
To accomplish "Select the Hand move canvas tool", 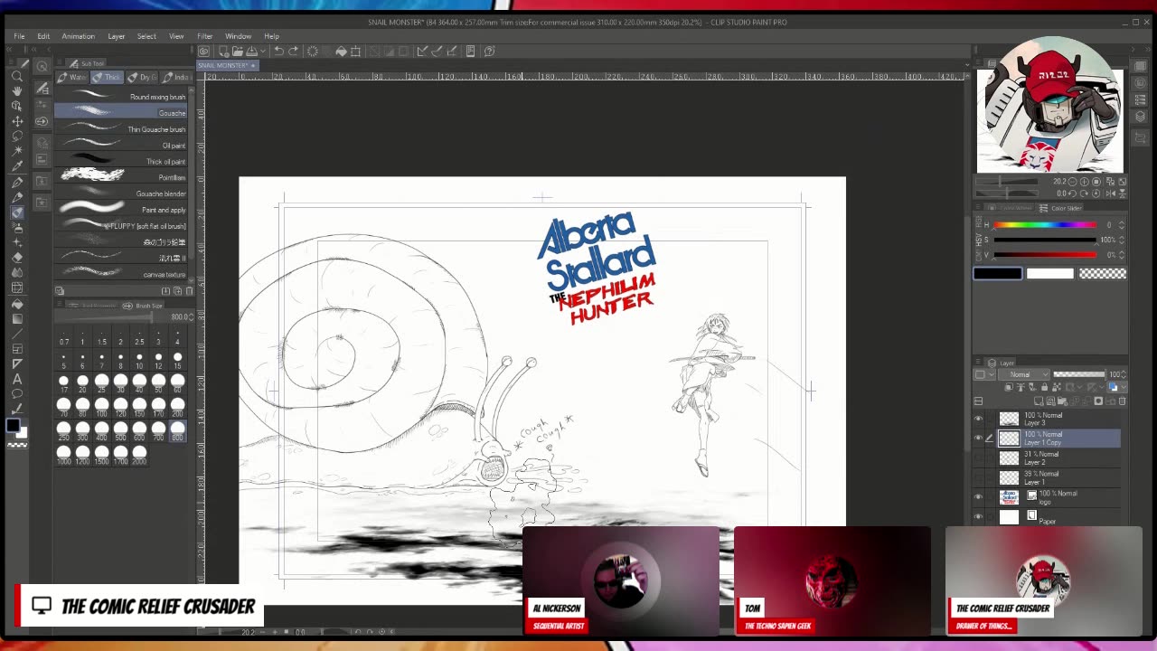I will [x=17, y=90].
